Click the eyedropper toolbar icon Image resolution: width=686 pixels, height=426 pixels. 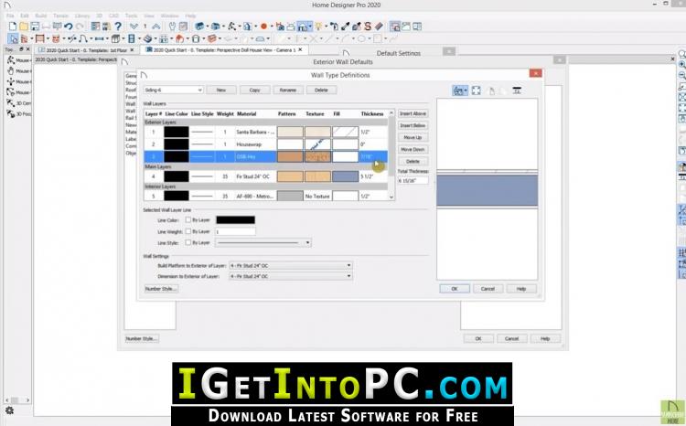tap(346, 27)
